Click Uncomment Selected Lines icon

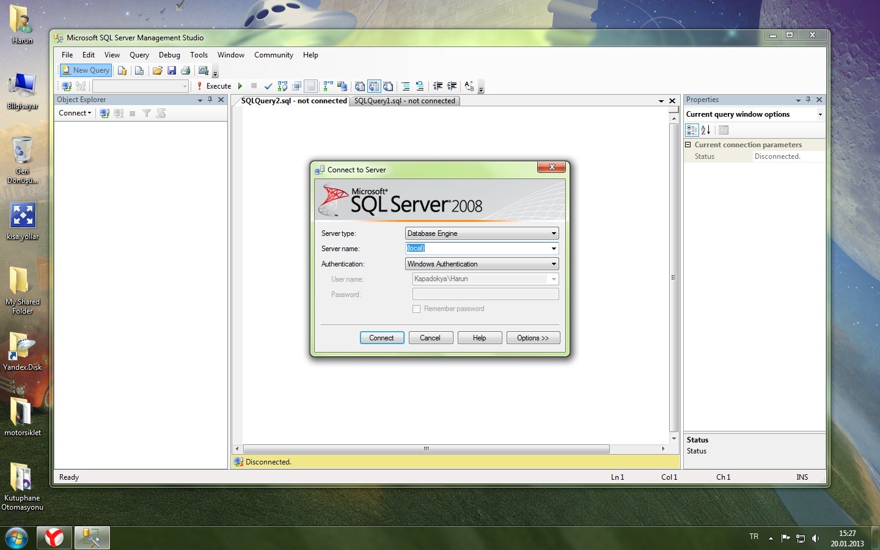click(420, 86)
